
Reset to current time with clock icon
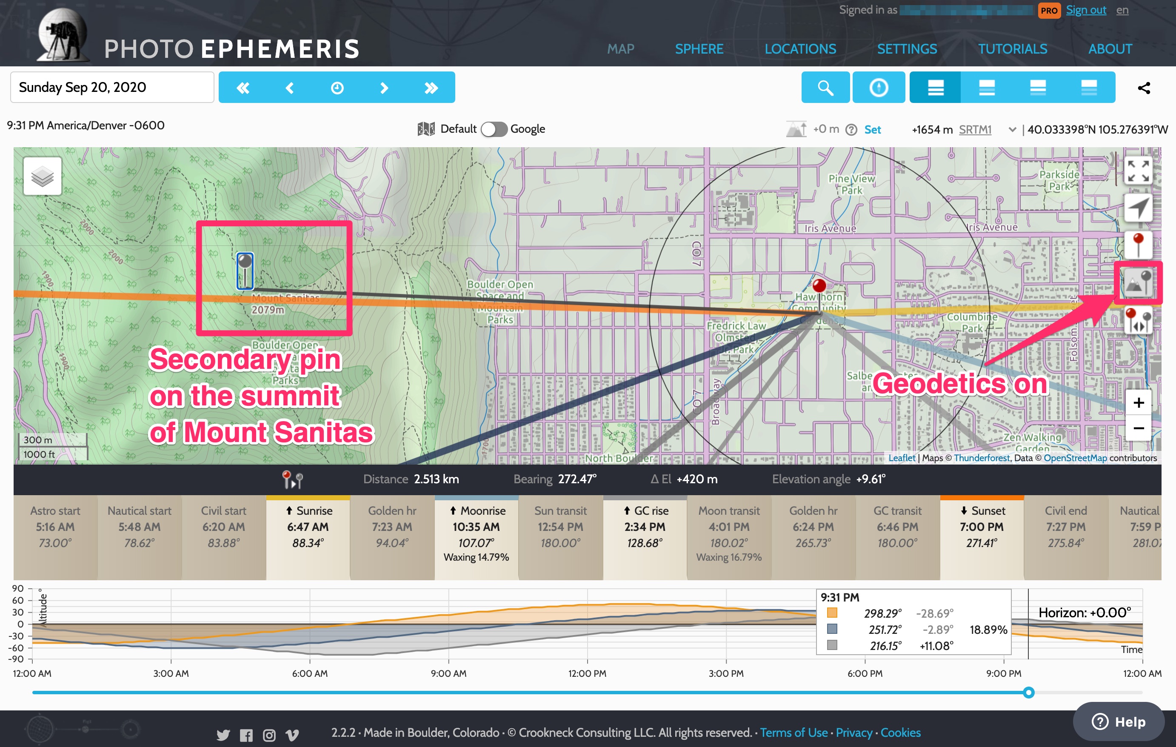337,87
